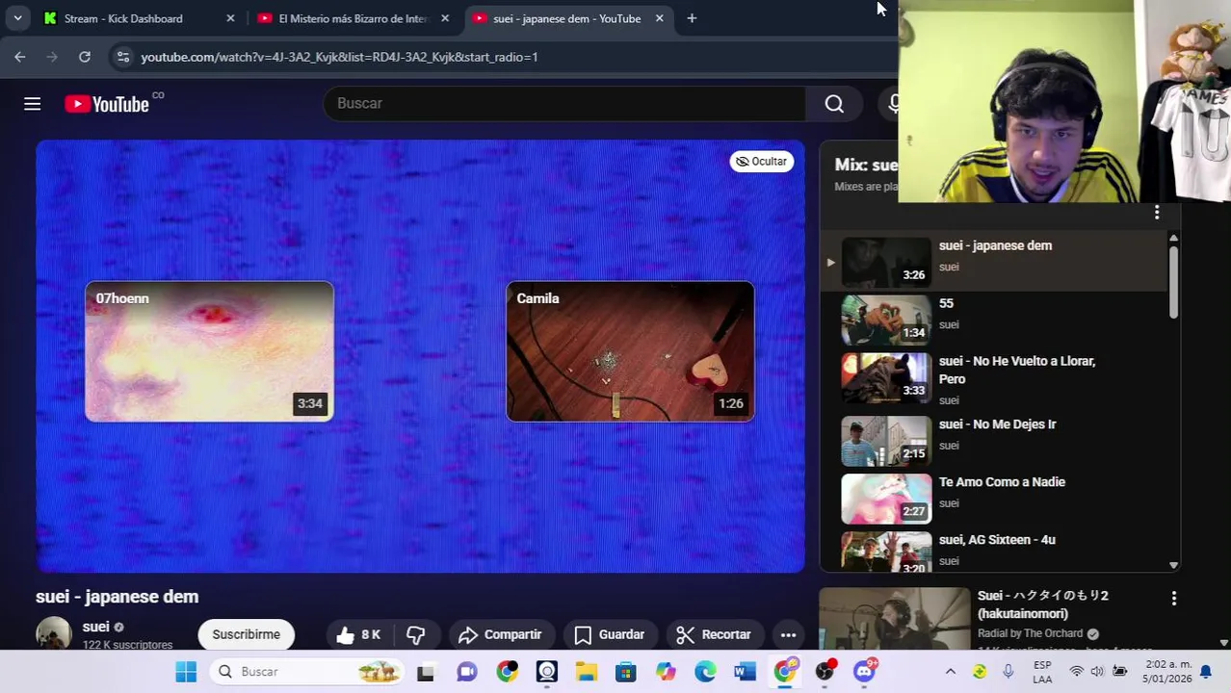Image resolution: width=1231 pixels, height=693 pixels.
Task: Open Microsoft Word from the taskbar
Action: (x=745, y=672)
